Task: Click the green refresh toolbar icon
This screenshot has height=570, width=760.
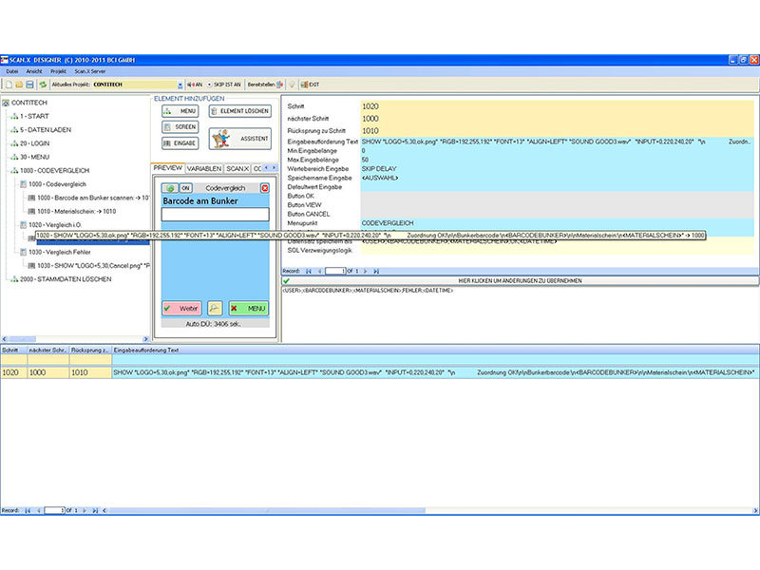Action: coord(43,85)
